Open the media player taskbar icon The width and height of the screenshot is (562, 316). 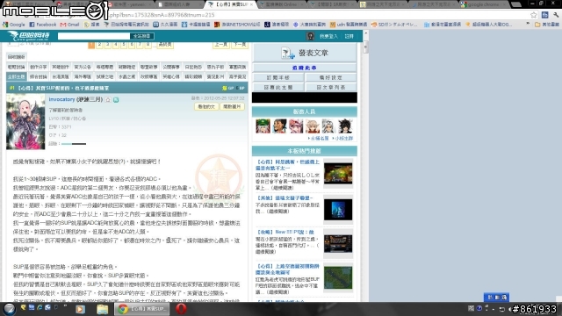pos(80,308)
